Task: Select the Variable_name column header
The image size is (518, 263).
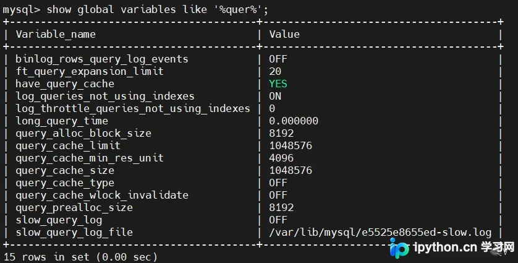Action: (x=56, y=34)
